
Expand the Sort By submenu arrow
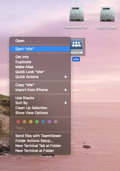tap(66, 103)
